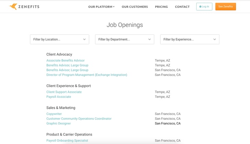This screenshot has width=250, height=144.
Task: Go to Our Customers page
Action: [x=135, y=7]
